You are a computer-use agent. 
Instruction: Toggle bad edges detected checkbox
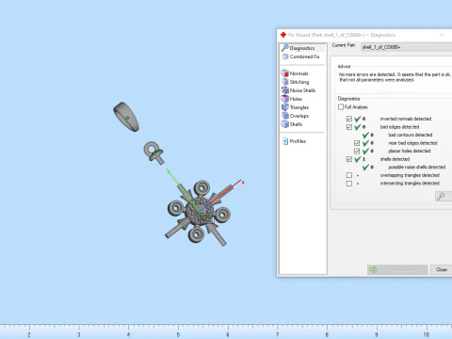pos(349,127)
